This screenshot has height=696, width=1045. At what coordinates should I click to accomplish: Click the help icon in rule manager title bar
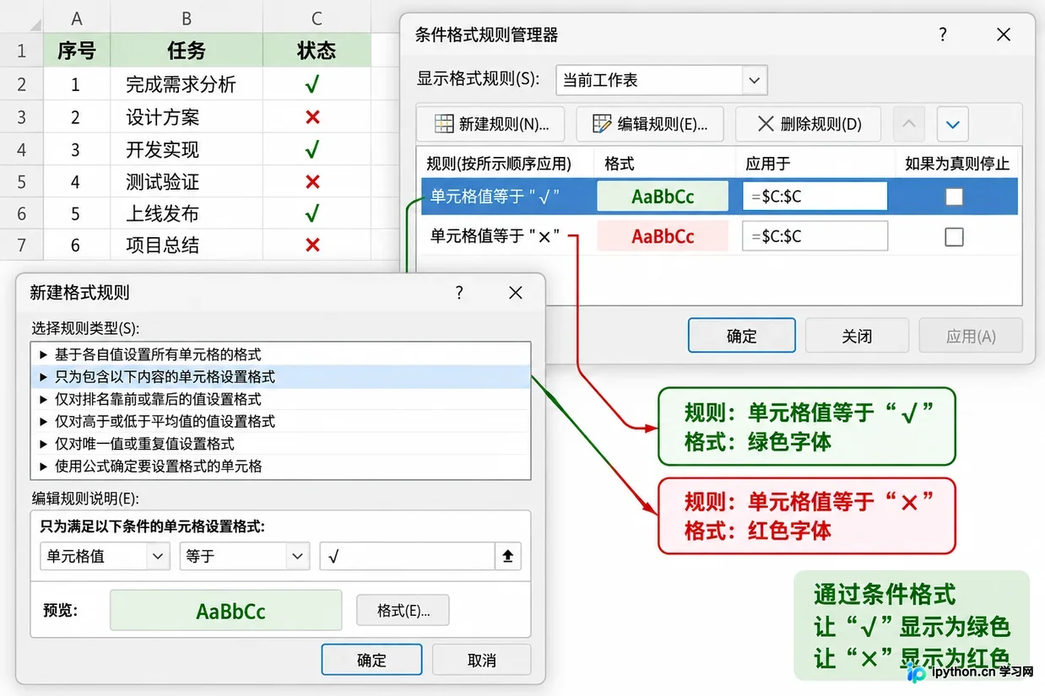coord(943,35)
